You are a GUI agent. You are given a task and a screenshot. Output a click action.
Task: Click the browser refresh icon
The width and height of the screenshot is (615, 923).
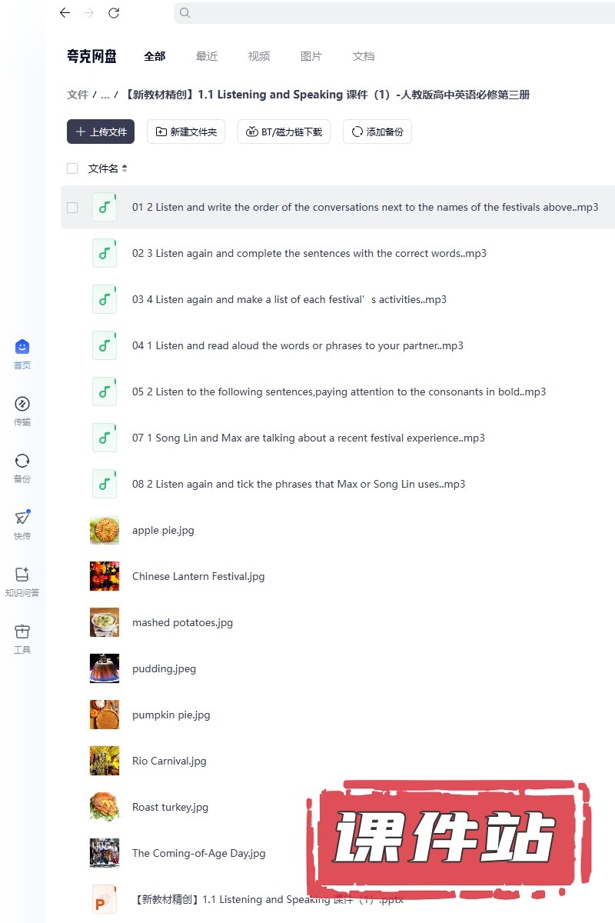(x=114, y=12)
